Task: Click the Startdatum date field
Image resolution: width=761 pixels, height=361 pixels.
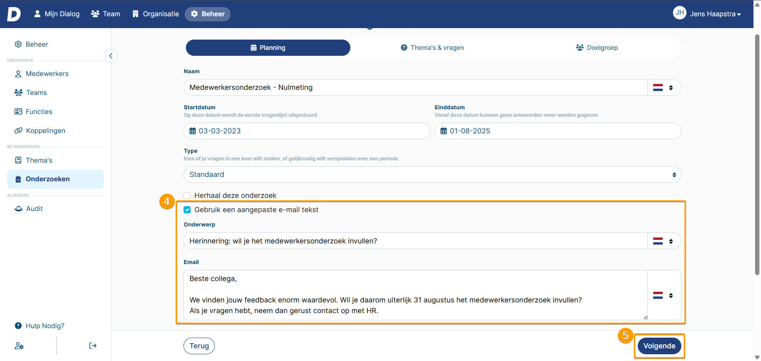Action: click(307, 131)
